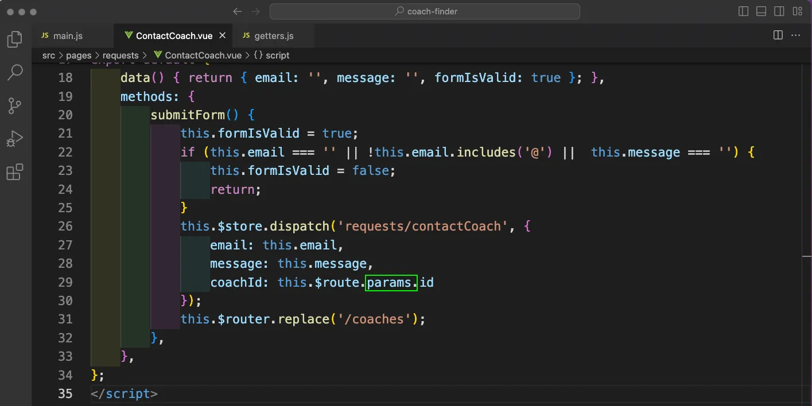
Task: Click line number 35 in the gutter
Action: pyautogui.click(x=65, y=394)
